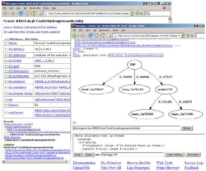Click into the phylogeny-tree command input
Viewport: 206px width, 171px height.
click(x=126, y=128)
